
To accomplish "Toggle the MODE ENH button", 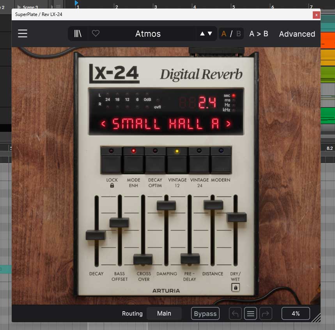I will [x=133, y=160].
